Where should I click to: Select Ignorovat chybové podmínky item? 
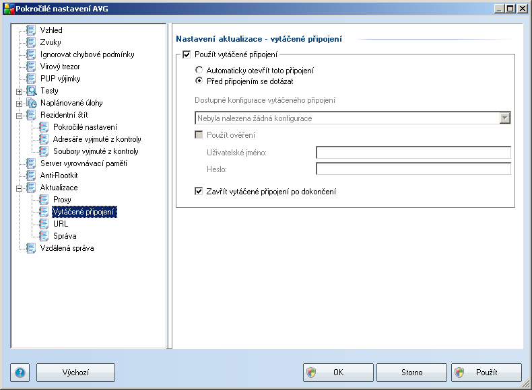point(87,54)
